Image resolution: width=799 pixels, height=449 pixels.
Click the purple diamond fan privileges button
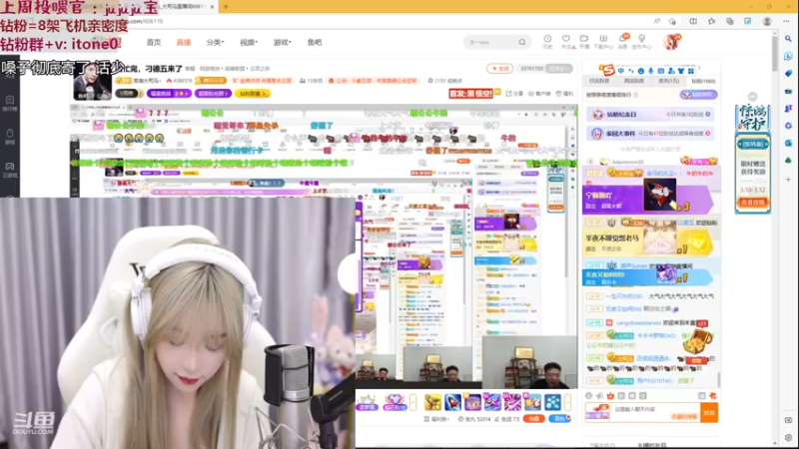698,95
